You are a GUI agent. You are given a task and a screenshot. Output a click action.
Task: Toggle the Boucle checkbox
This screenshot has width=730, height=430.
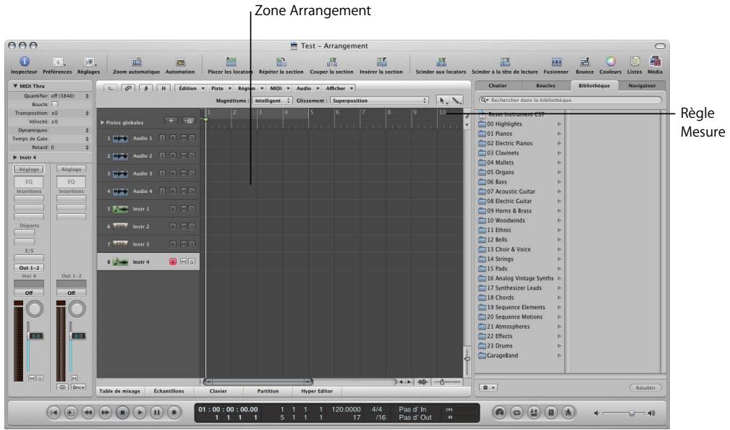54,105
